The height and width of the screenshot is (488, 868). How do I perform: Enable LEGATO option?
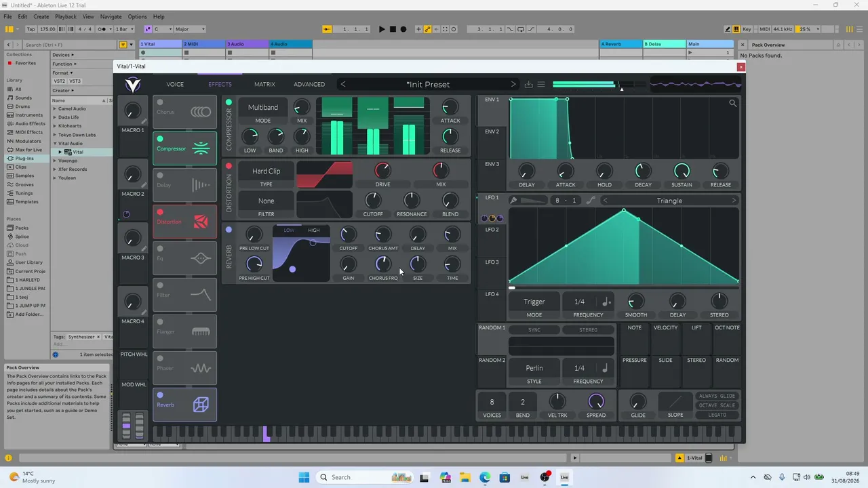[x=717, y=415]
